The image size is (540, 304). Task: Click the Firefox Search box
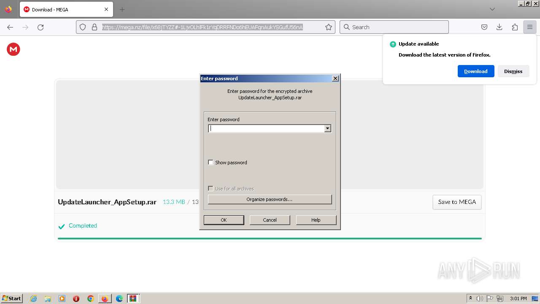pyautogui.click(x=394, y=27)
